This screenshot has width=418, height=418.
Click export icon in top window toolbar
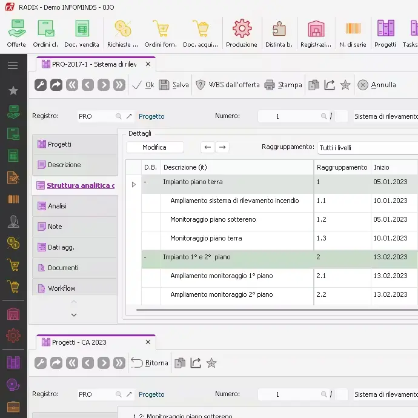click(330, 85)
